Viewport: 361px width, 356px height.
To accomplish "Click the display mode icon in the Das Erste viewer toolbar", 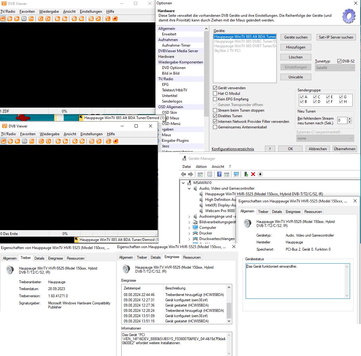I will pyautogui.click(x=3, y=141).
